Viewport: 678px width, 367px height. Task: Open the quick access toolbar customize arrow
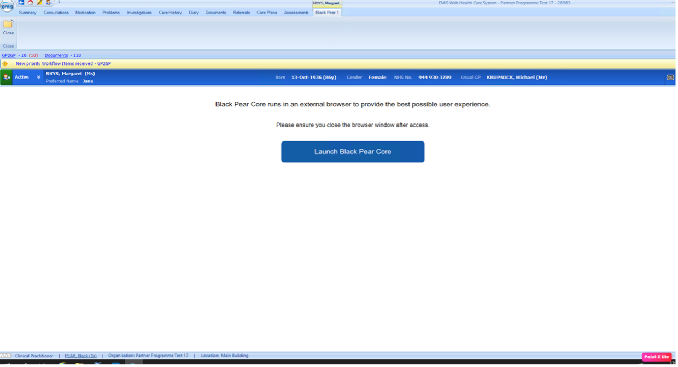pos(59,2)
